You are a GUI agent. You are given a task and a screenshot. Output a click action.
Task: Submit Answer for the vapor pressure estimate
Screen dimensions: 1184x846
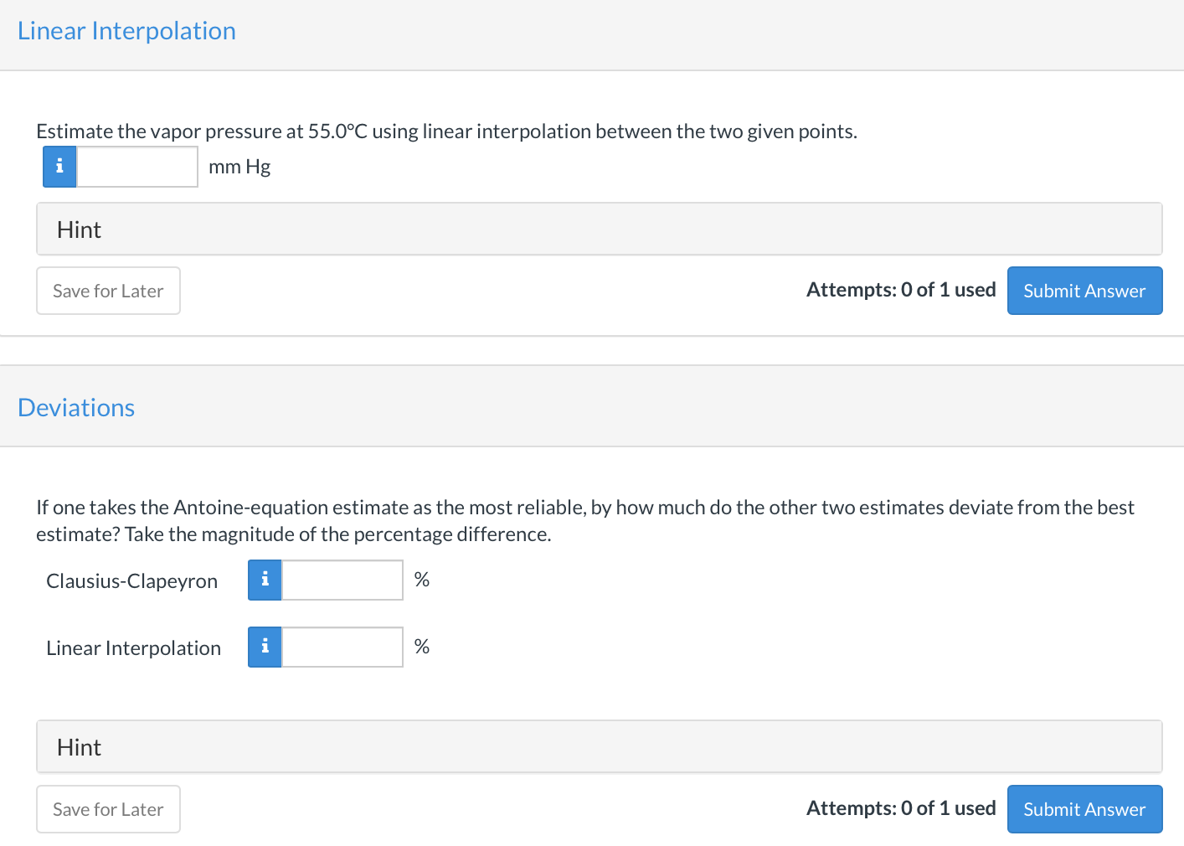(x=1084, y=291)
